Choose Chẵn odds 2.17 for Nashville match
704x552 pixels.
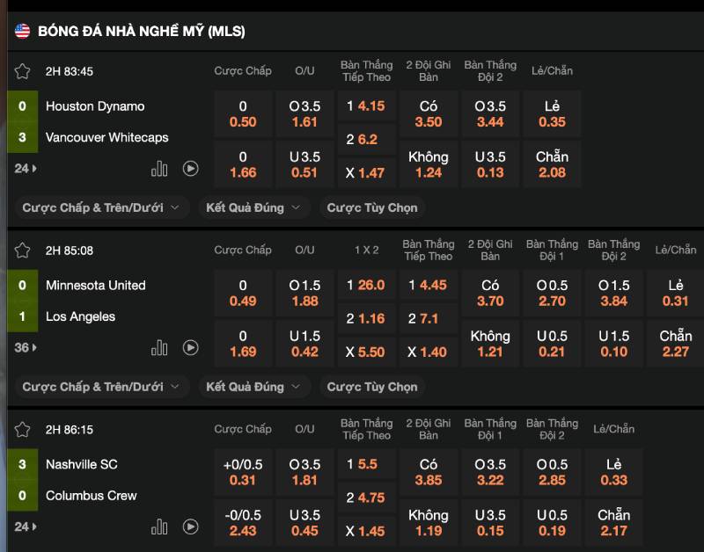coord(613,522)
